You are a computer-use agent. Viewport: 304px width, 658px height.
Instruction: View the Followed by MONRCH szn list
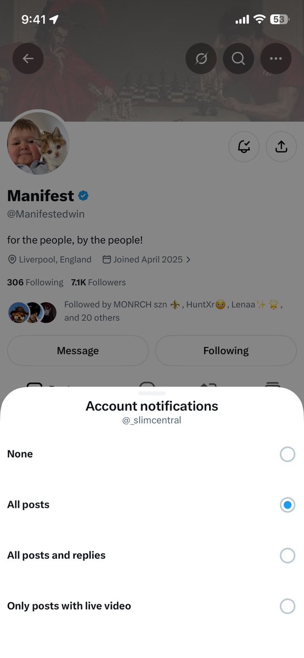[145, 311]
